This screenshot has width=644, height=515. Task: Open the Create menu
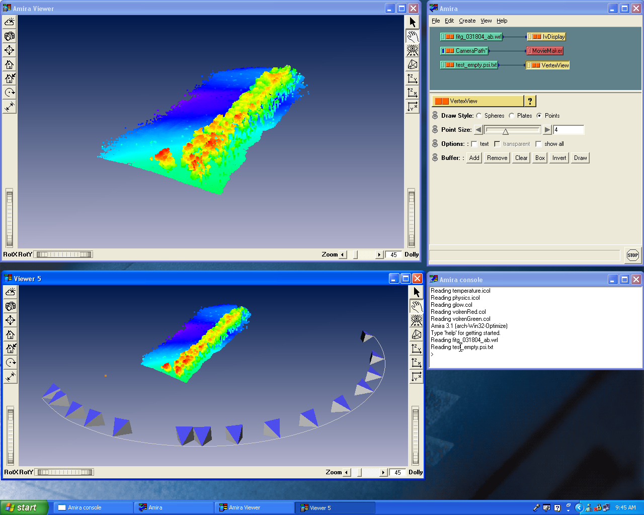click(x=467, y=21)
